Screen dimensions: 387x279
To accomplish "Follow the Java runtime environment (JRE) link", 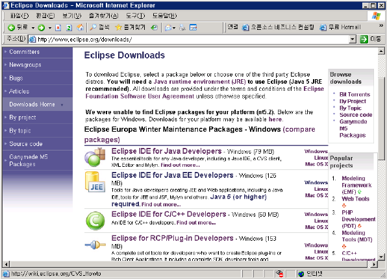I will coord(200,82).
